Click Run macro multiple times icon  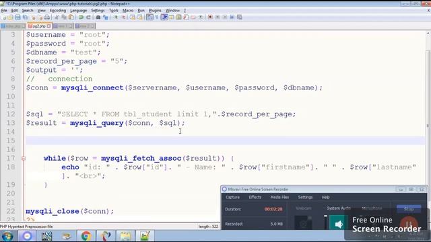coord(232,17)
